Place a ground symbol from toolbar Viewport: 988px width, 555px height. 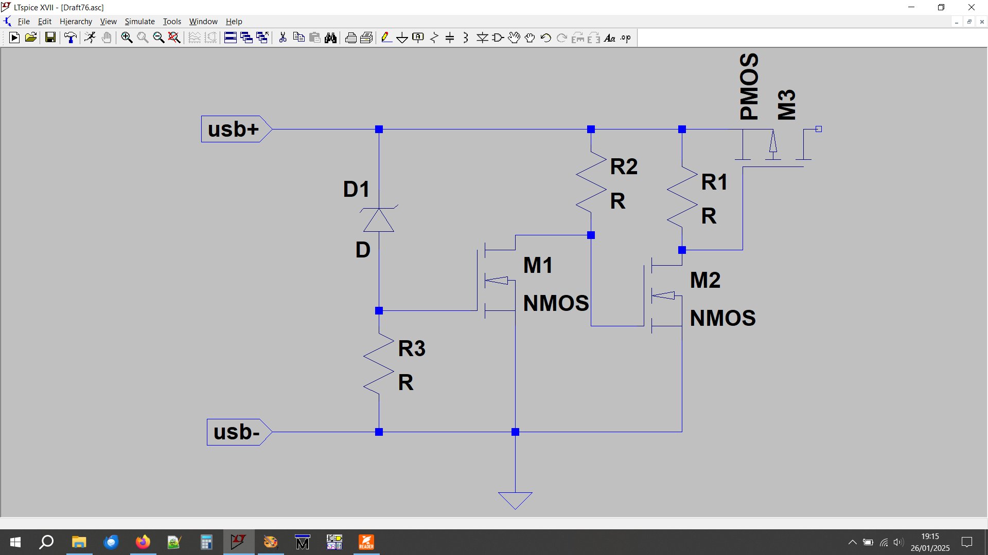(402, 38)
